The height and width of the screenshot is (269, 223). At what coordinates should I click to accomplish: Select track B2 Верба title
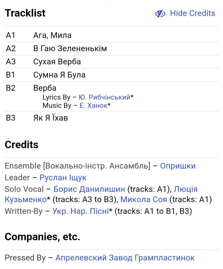[x=45, y=88]
